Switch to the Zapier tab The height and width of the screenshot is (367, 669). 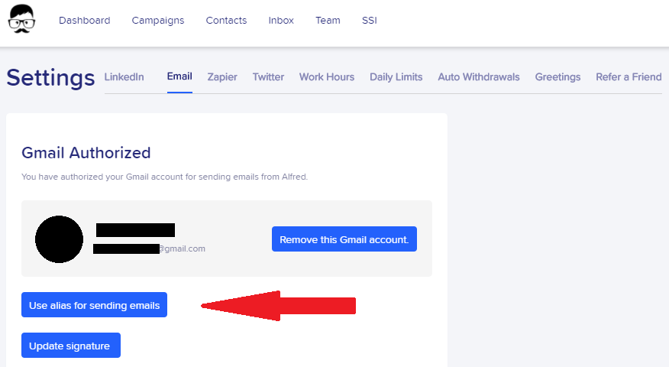point(222,77)
